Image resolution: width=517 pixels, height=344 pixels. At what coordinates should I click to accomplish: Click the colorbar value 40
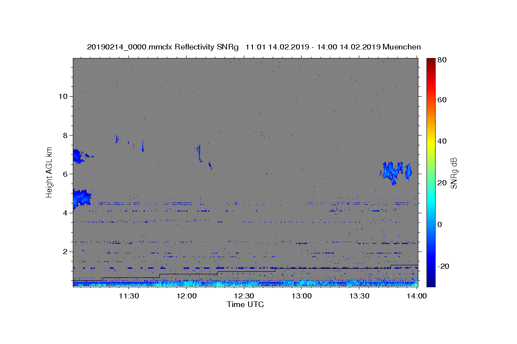[442, 141]
